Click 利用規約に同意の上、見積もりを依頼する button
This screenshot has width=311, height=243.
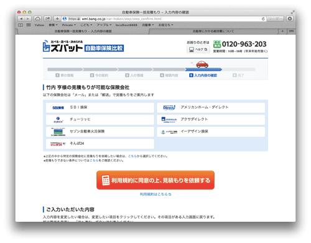[x=155, y=180]
